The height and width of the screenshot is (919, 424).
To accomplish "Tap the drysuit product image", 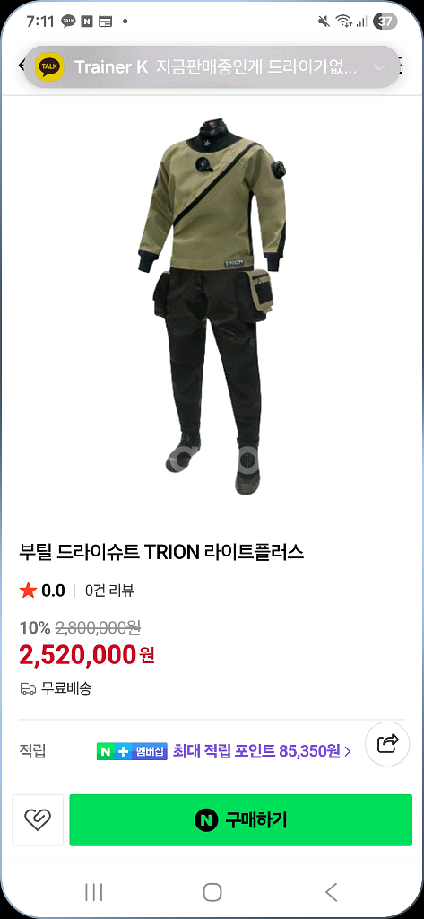I will coord(212,307).
